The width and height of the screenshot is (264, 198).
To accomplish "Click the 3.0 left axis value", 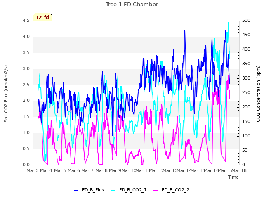I will pyautogui.click(x=26, y=69).
